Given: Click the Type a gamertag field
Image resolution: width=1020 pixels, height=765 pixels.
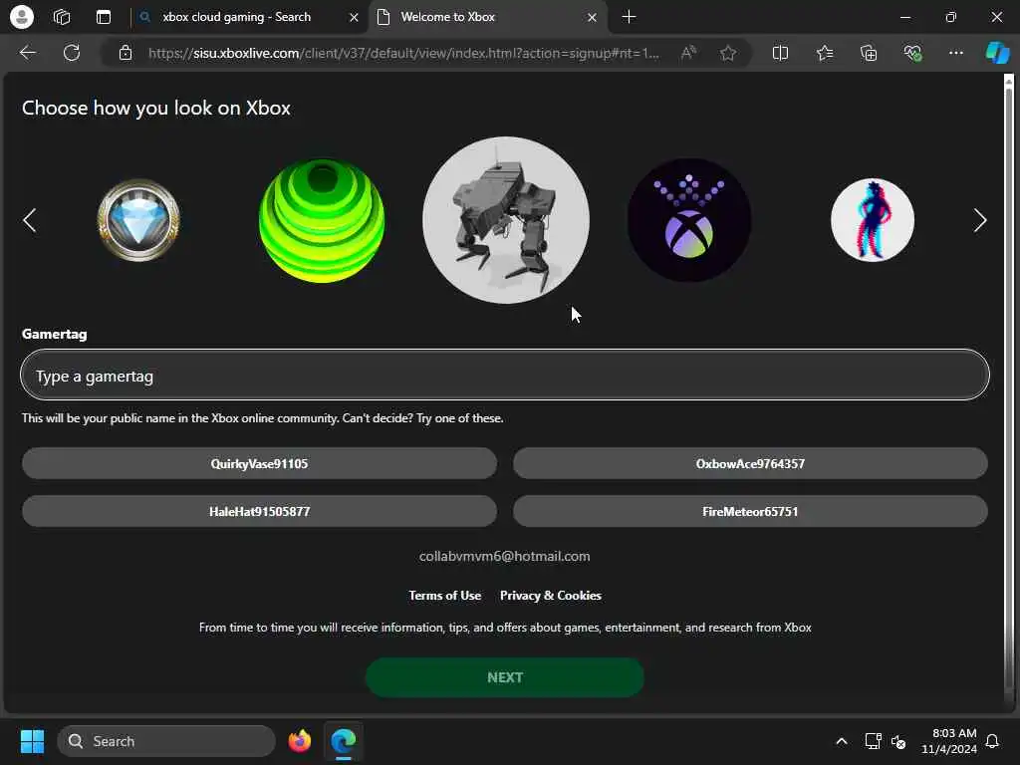Looking at the screenshot, I should (505, 376).
